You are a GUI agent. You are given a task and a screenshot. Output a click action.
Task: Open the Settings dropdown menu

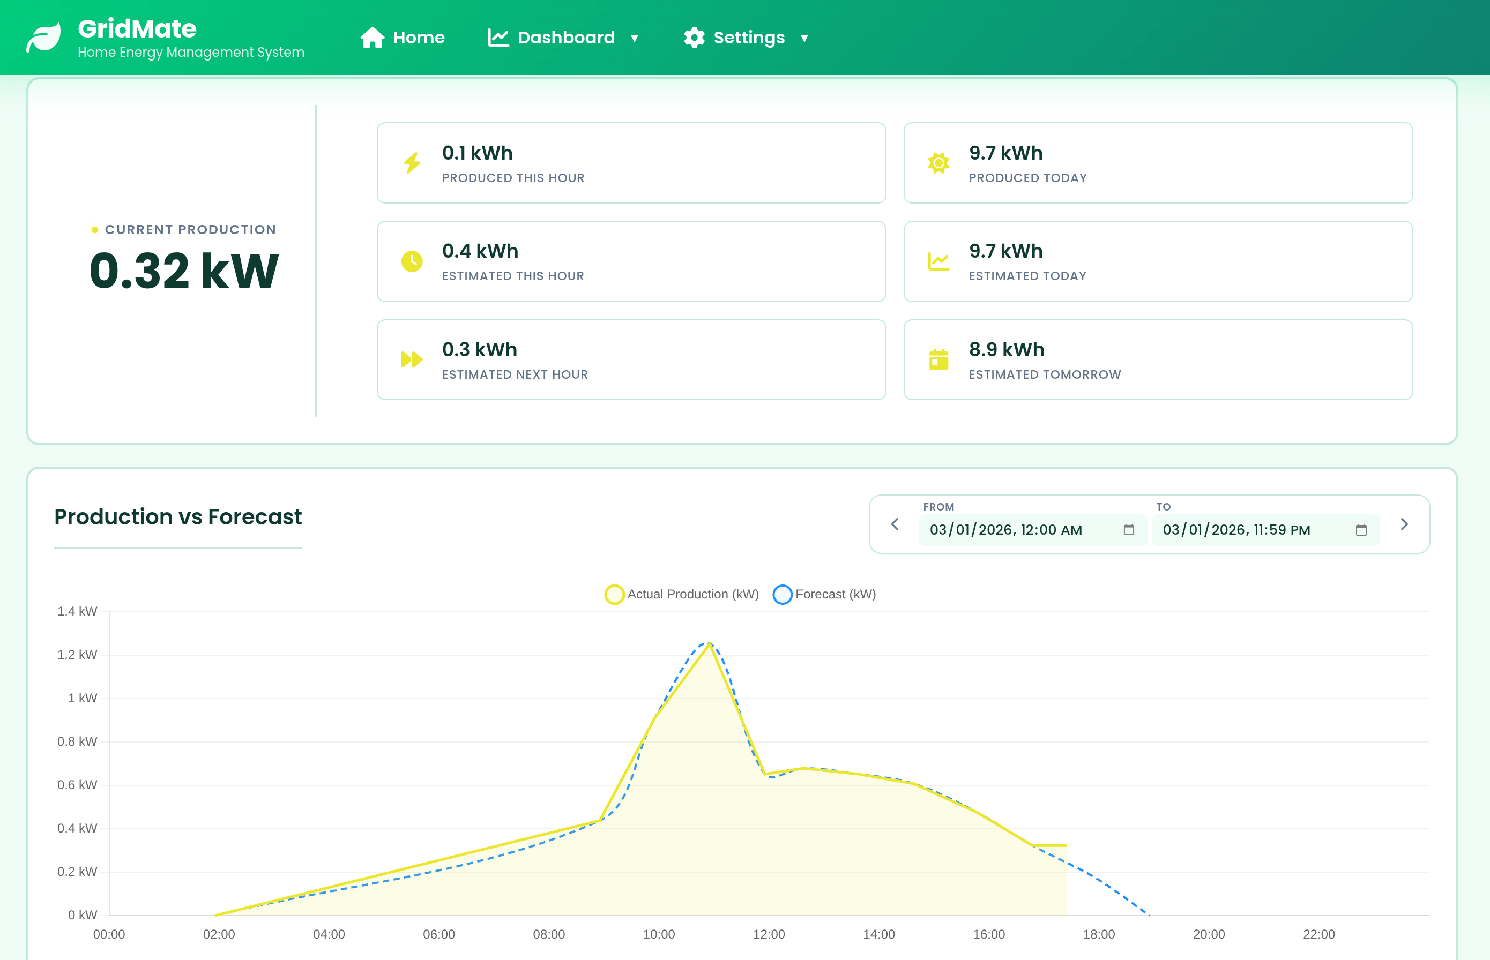(803, 38)
